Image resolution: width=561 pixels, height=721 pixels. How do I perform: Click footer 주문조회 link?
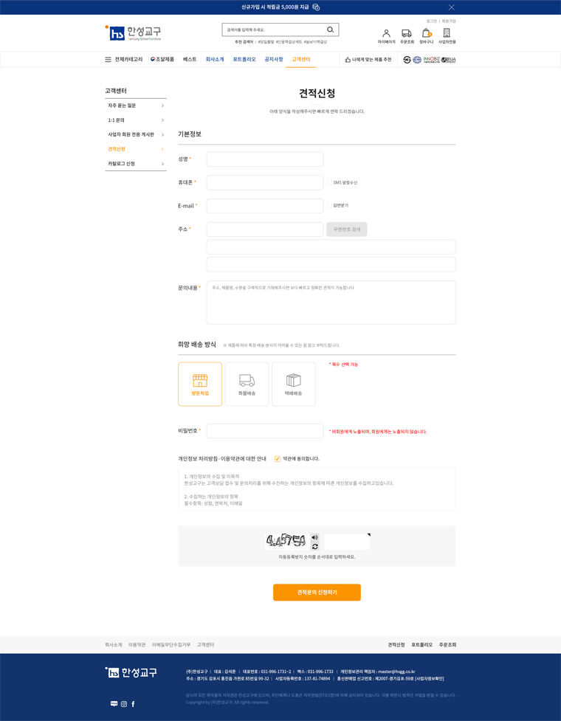(447, 645)
